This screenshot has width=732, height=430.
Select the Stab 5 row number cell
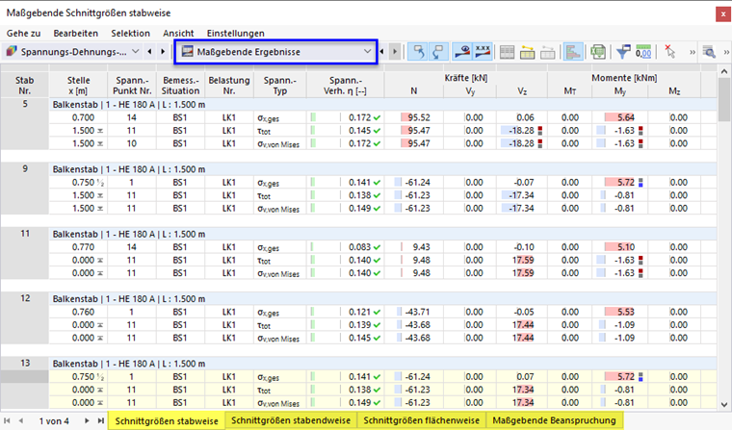click(x=25, y=104)
